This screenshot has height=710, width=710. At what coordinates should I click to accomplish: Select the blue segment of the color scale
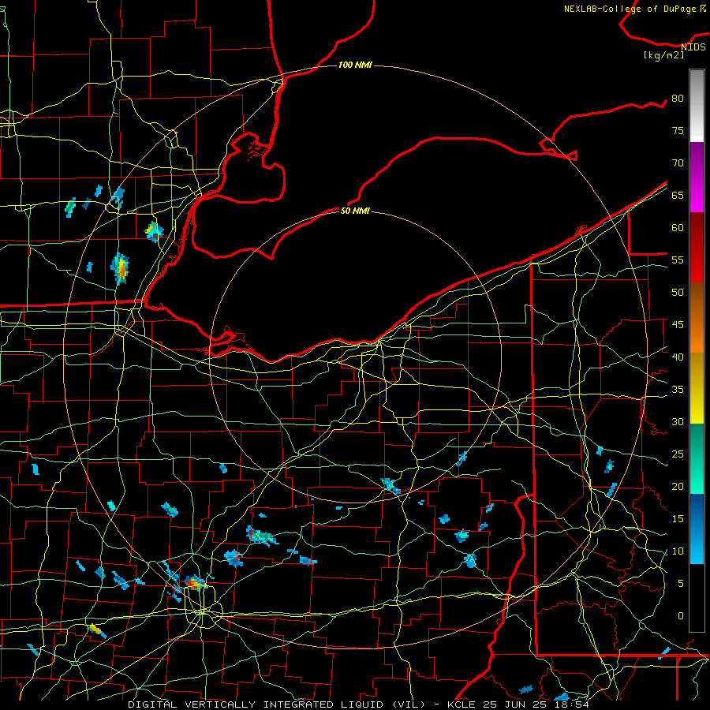tap(697, 529)
